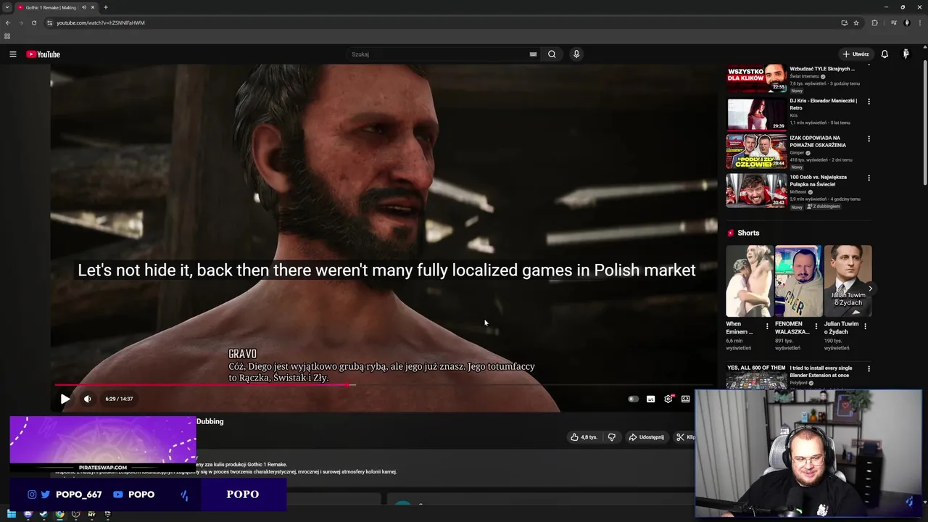Open the Chrome profile icon

(x=906, y=22)
